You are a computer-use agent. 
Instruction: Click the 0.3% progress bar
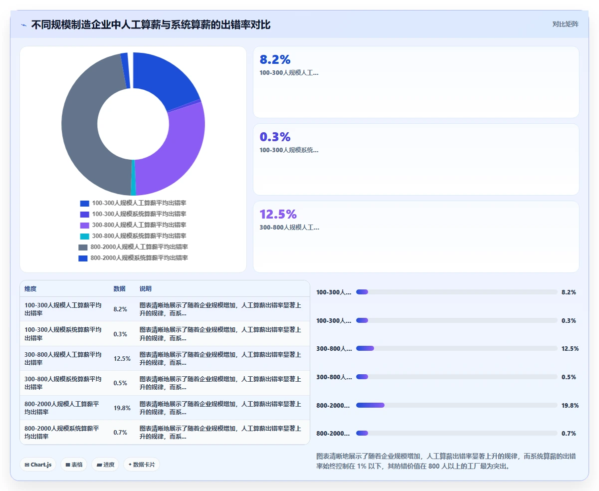pyautogui.click(x=456, y=320)
